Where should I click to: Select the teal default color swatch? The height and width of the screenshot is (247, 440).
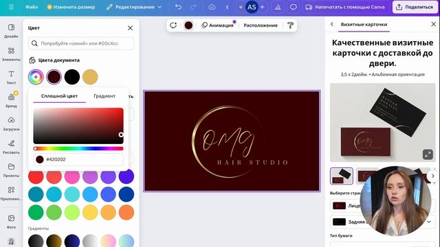(36, 194)
